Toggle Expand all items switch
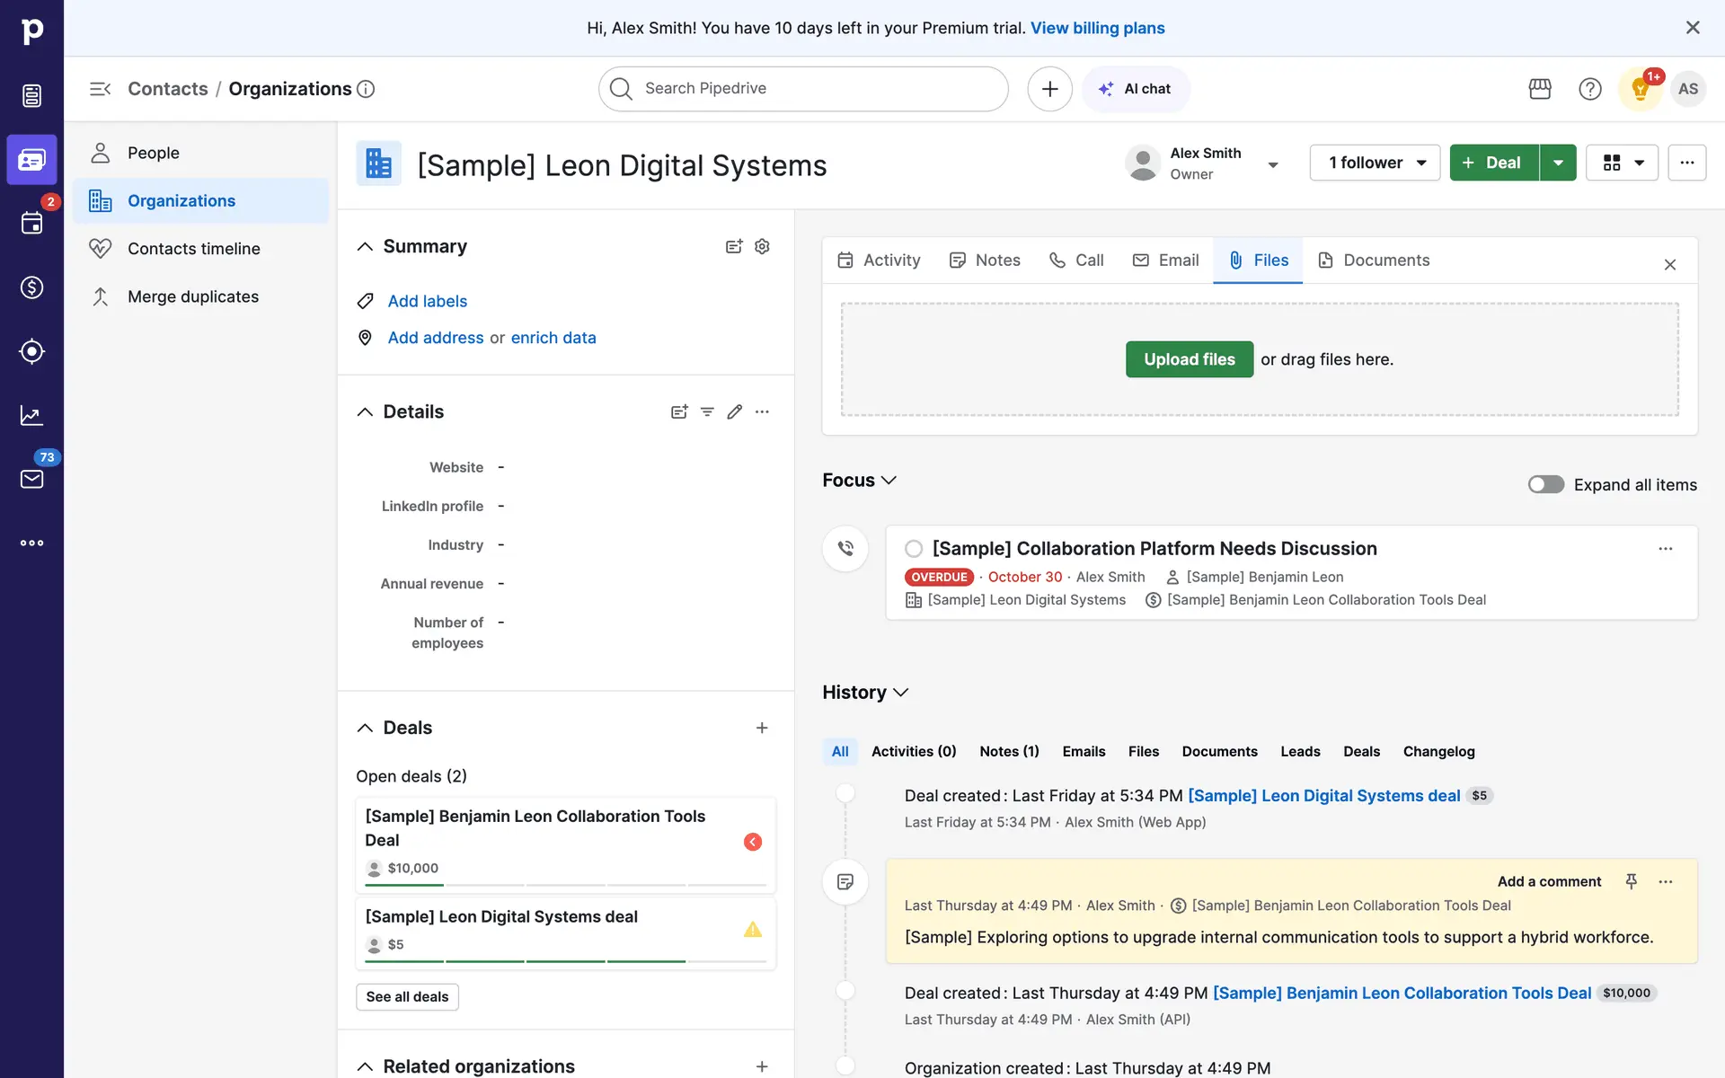 click(x=1545, y=484)
